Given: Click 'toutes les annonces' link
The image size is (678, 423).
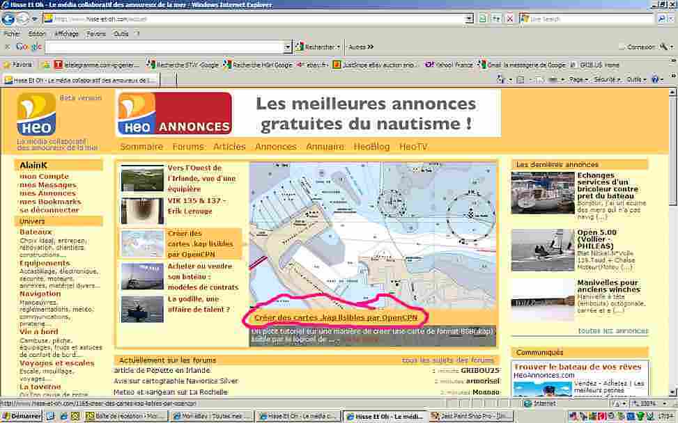Looking at the screenshot, I should tap(613, 330).
